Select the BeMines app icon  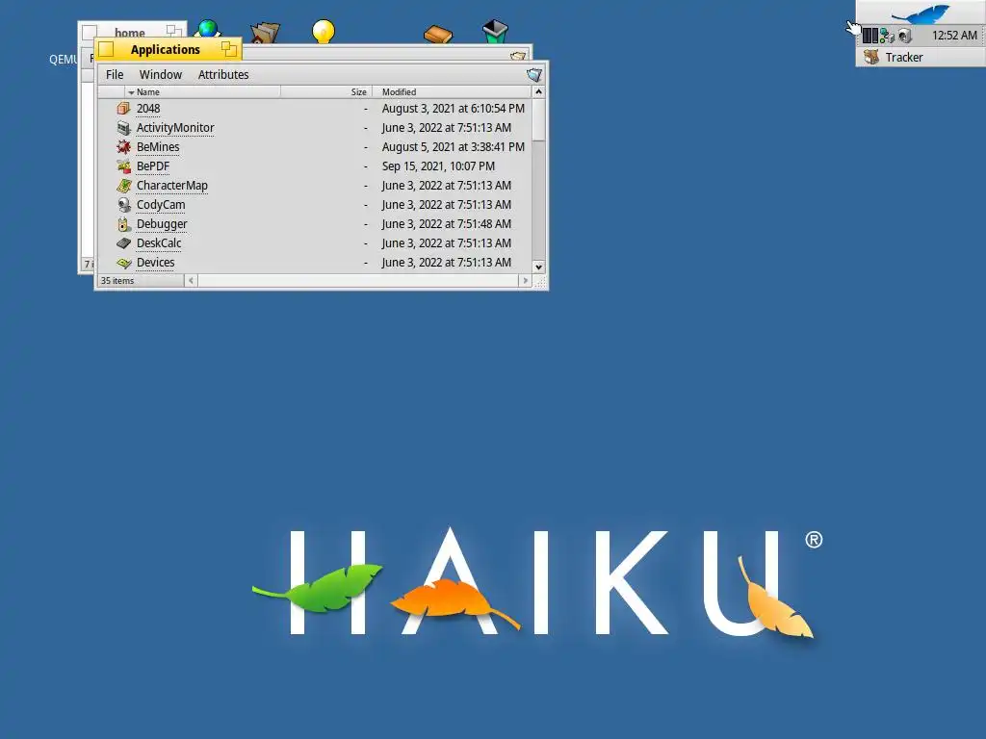[x=123, y=147]
